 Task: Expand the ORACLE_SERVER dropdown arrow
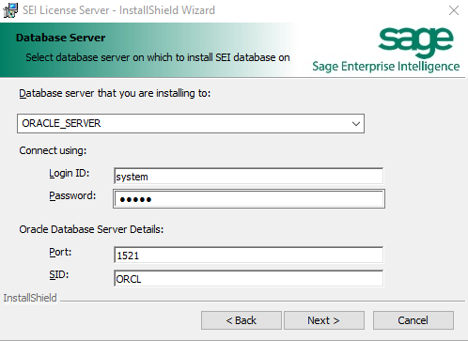(356, 124)
